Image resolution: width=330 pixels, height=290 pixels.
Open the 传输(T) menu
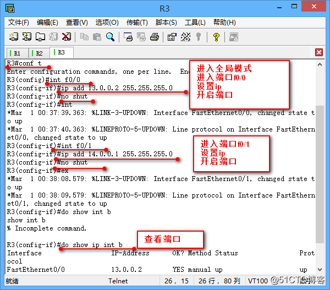(x=137, y=23)
